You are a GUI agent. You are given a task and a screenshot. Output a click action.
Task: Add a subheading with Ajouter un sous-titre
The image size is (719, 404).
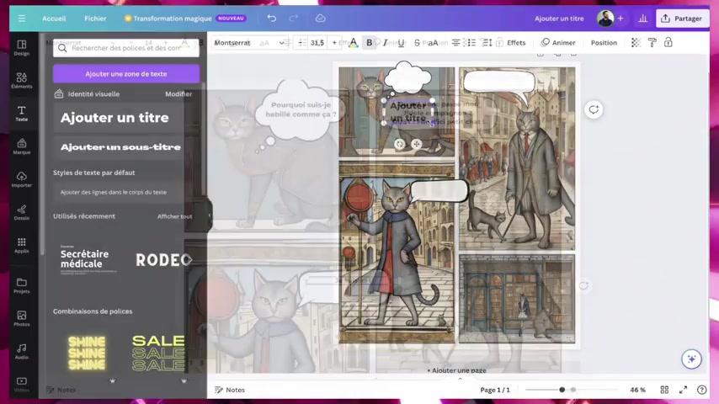(119, 147)
